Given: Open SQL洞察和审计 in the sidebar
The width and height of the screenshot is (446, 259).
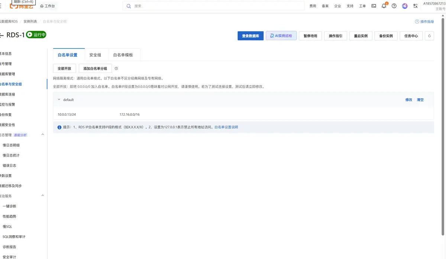Looking at the screenshot, I should pyautogui.click(x=14, y=237).
